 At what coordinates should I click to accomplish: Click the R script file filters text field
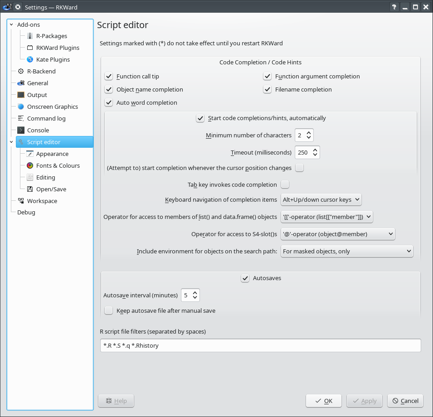coord(260,345)
